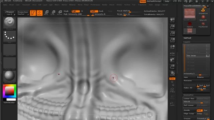Image resolution: width=214 pixels, height=120 pixels.
Task: Click the AAHalf antialiased half-size icon
Action: pos(172,40)
